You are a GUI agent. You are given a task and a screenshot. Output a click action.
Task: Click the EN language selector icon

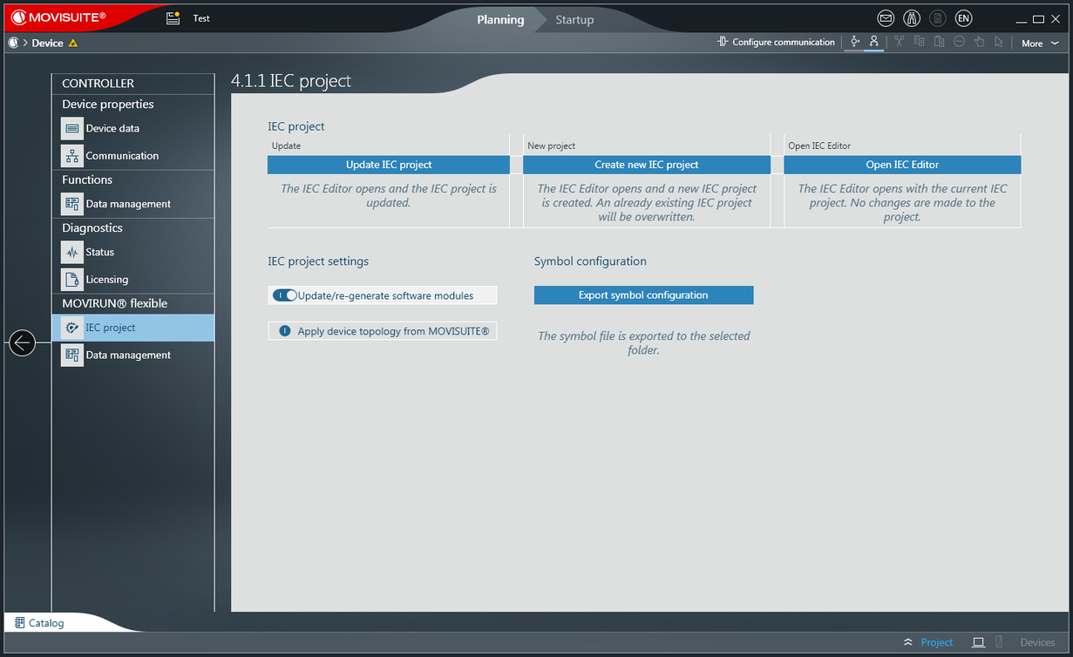coord(963,18)
